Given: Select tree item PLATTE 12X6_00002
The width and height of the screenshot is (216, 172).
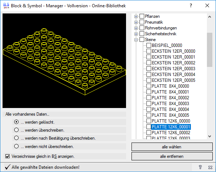Looking at the screenshot, I should tap(171, 133).
